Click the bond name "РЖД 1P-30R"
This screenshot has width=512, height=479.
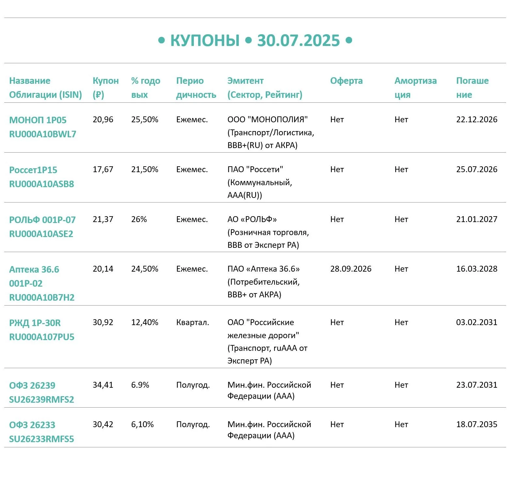[35, 323]
